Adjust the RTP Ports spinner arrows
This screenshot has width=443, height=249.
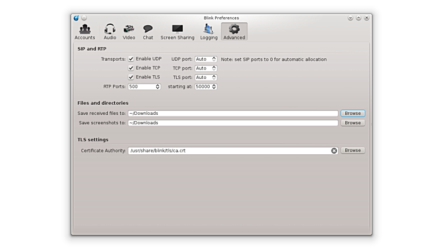click(157, 87)
